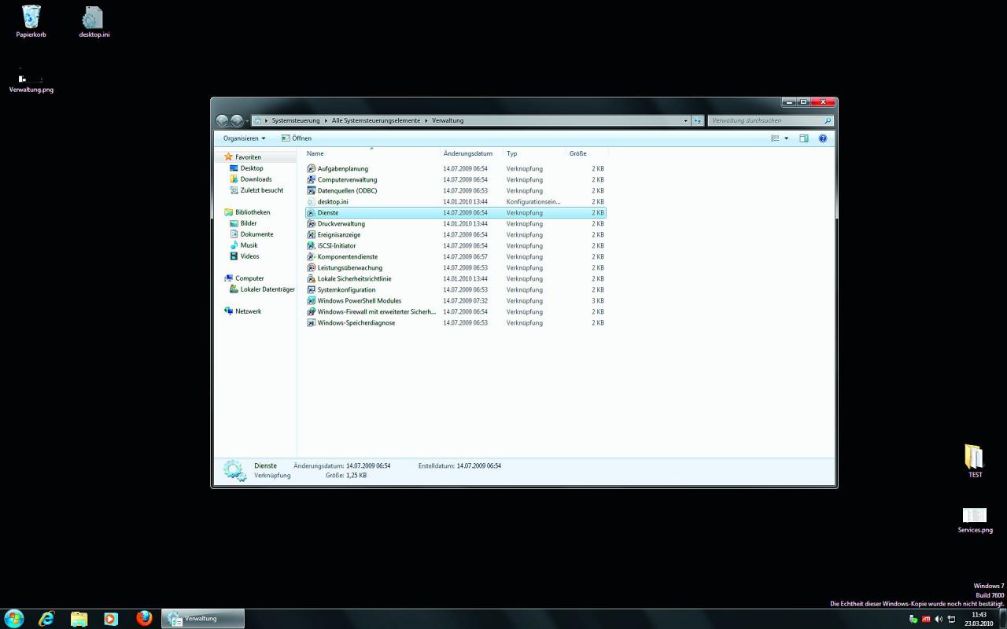Screen dimensions: 1007x629
Task: Click the ATI tray icon
Action: tap(925, 619)
